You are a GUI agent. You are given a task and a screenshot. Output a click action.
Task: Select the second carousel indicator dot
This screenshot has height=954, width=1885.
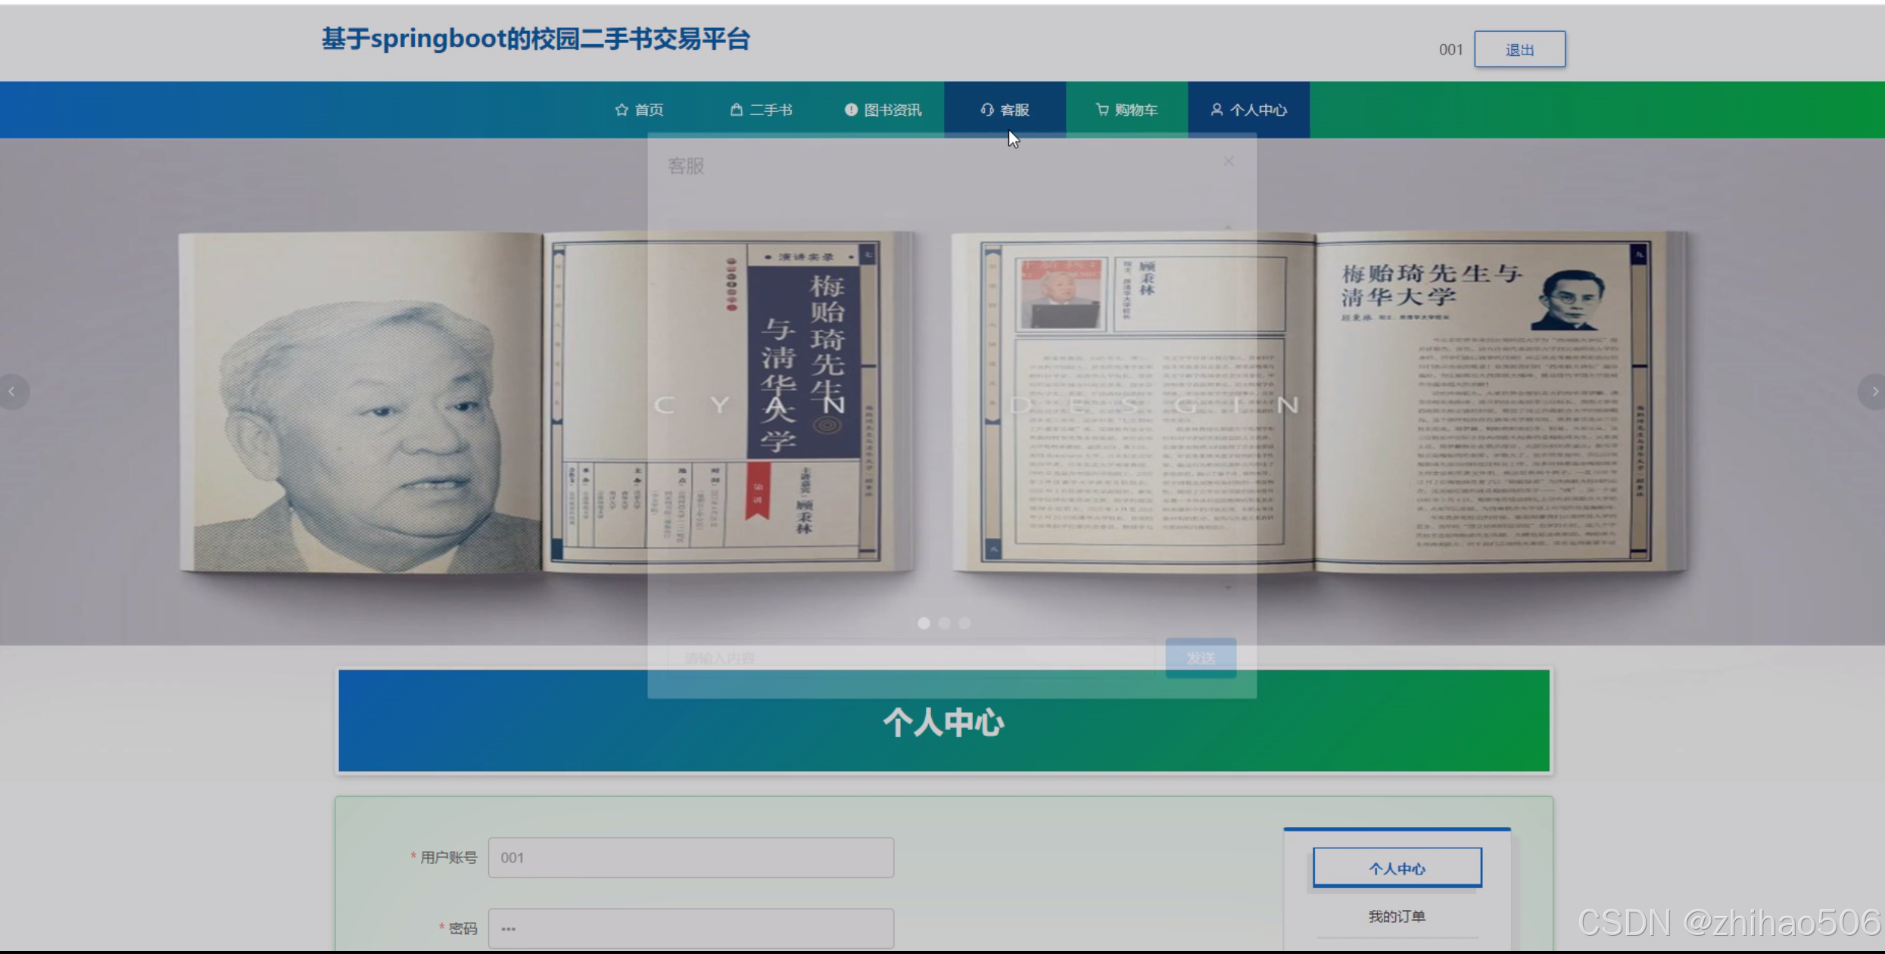pyautogui.click(x=944, y=623)
